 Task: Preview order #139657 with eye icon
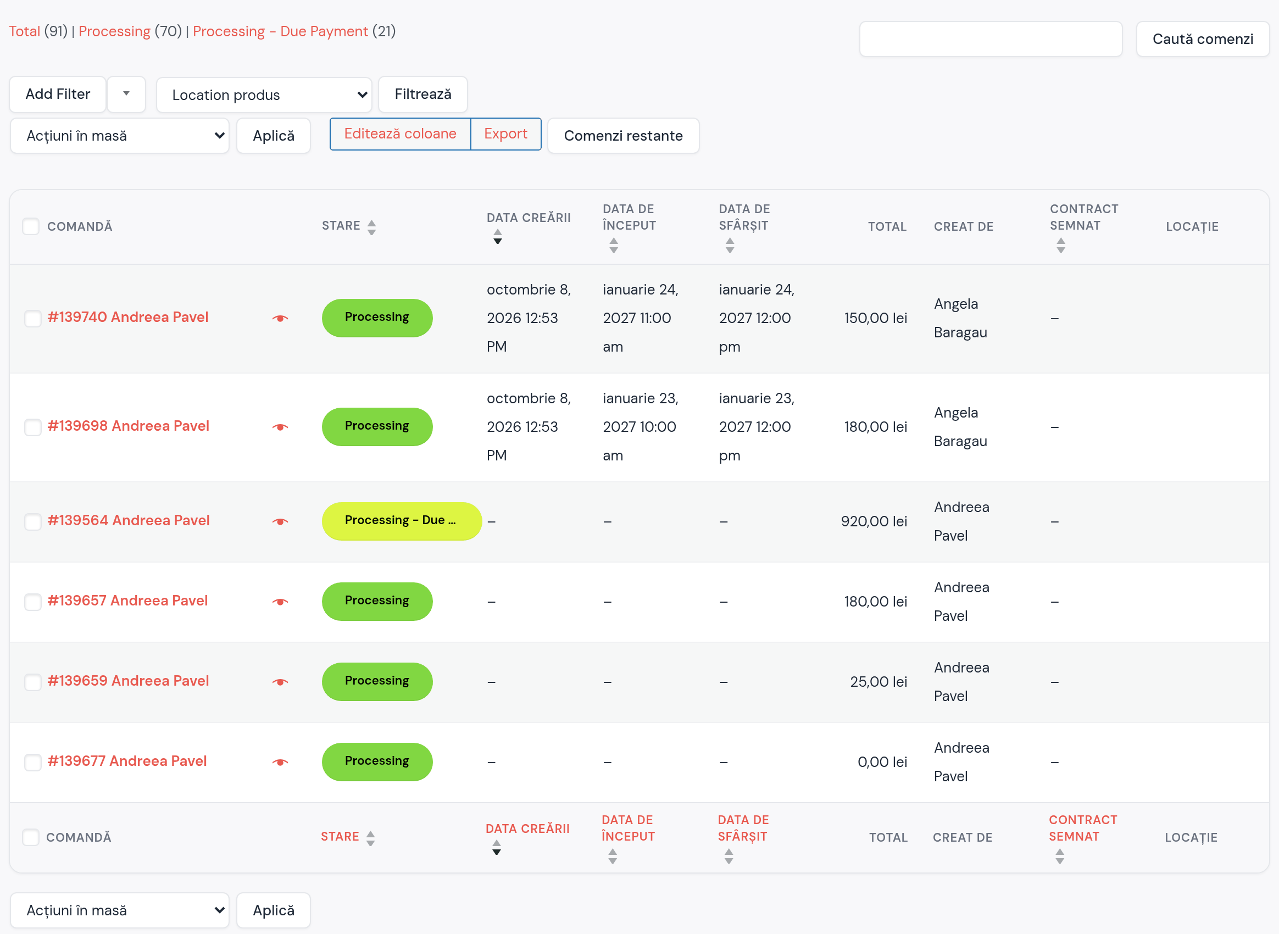coord(280,602)
